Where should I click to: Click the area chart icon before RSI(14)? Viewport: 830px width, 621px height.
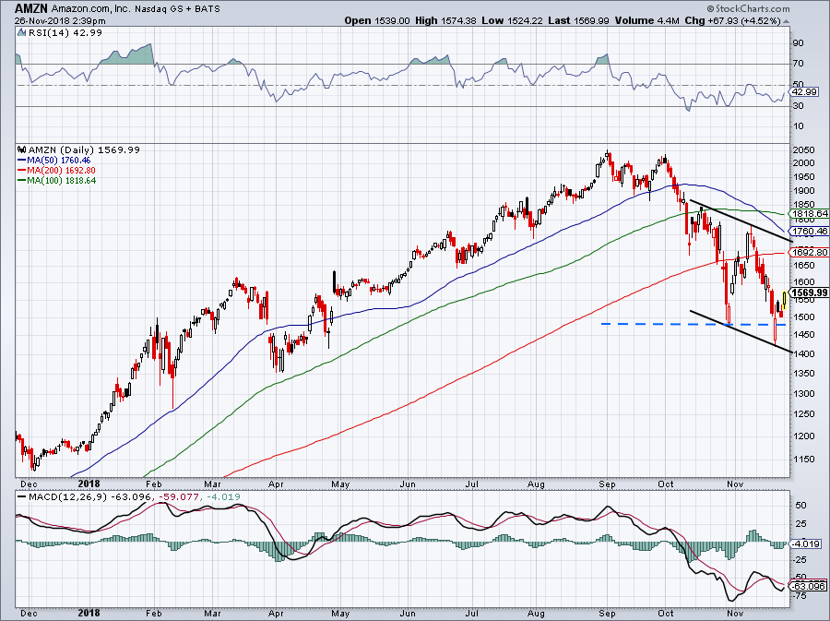[22, 32]
